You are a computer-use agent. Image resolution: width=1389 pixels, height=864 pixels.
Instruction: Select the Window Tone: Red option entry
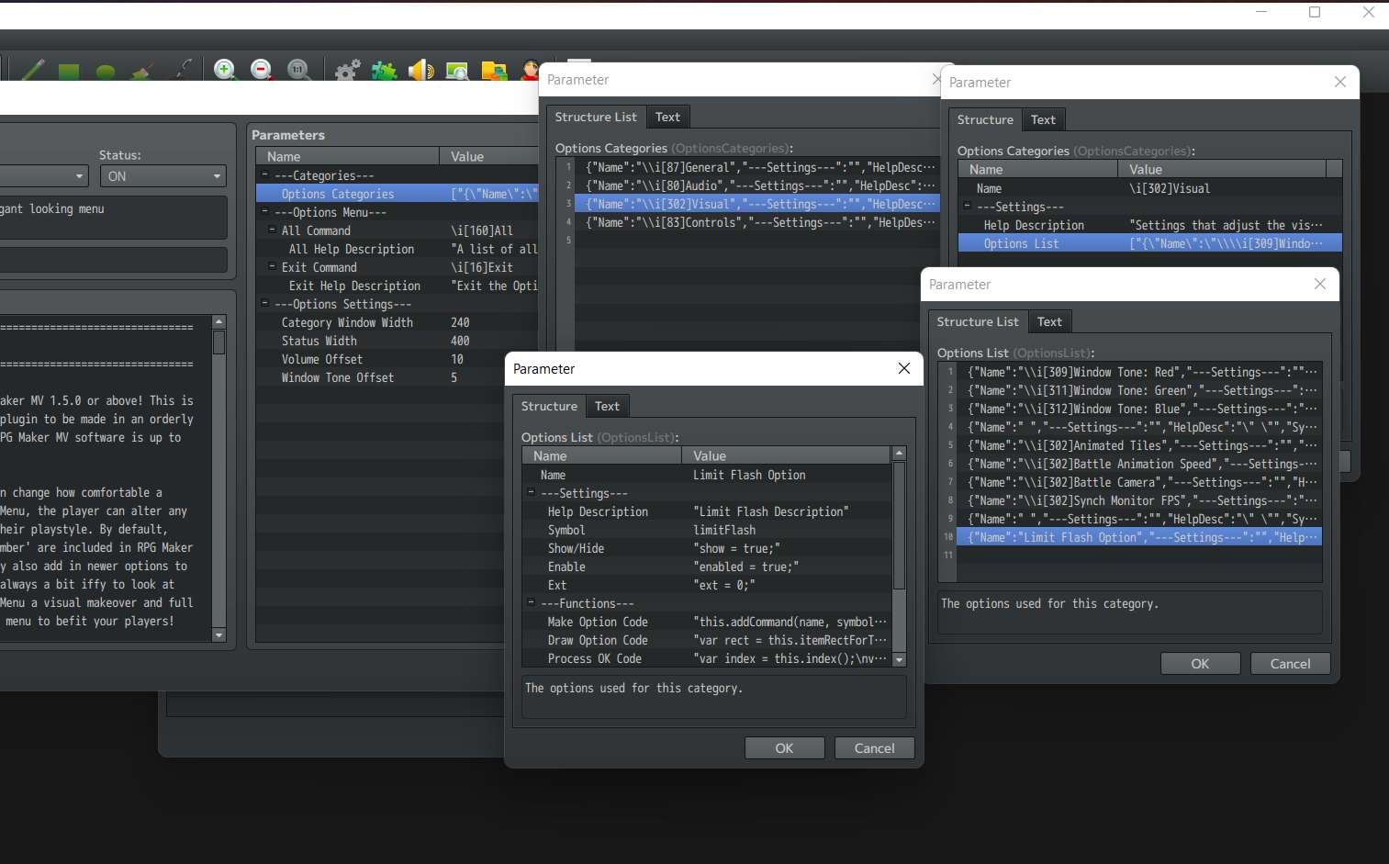1139,372
